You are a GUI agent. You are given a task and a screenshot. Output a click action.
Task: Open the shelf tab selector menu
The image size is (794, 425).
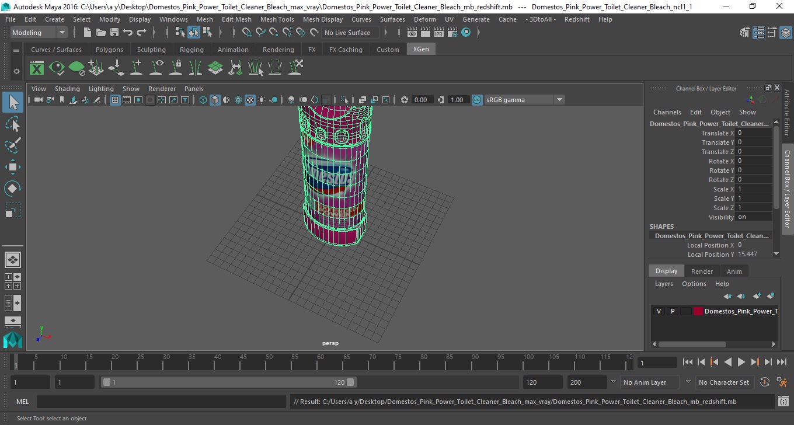(16, 51)
